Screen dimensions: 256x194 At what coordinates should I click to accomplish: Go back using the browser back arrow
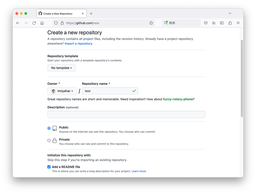point(18,23)
